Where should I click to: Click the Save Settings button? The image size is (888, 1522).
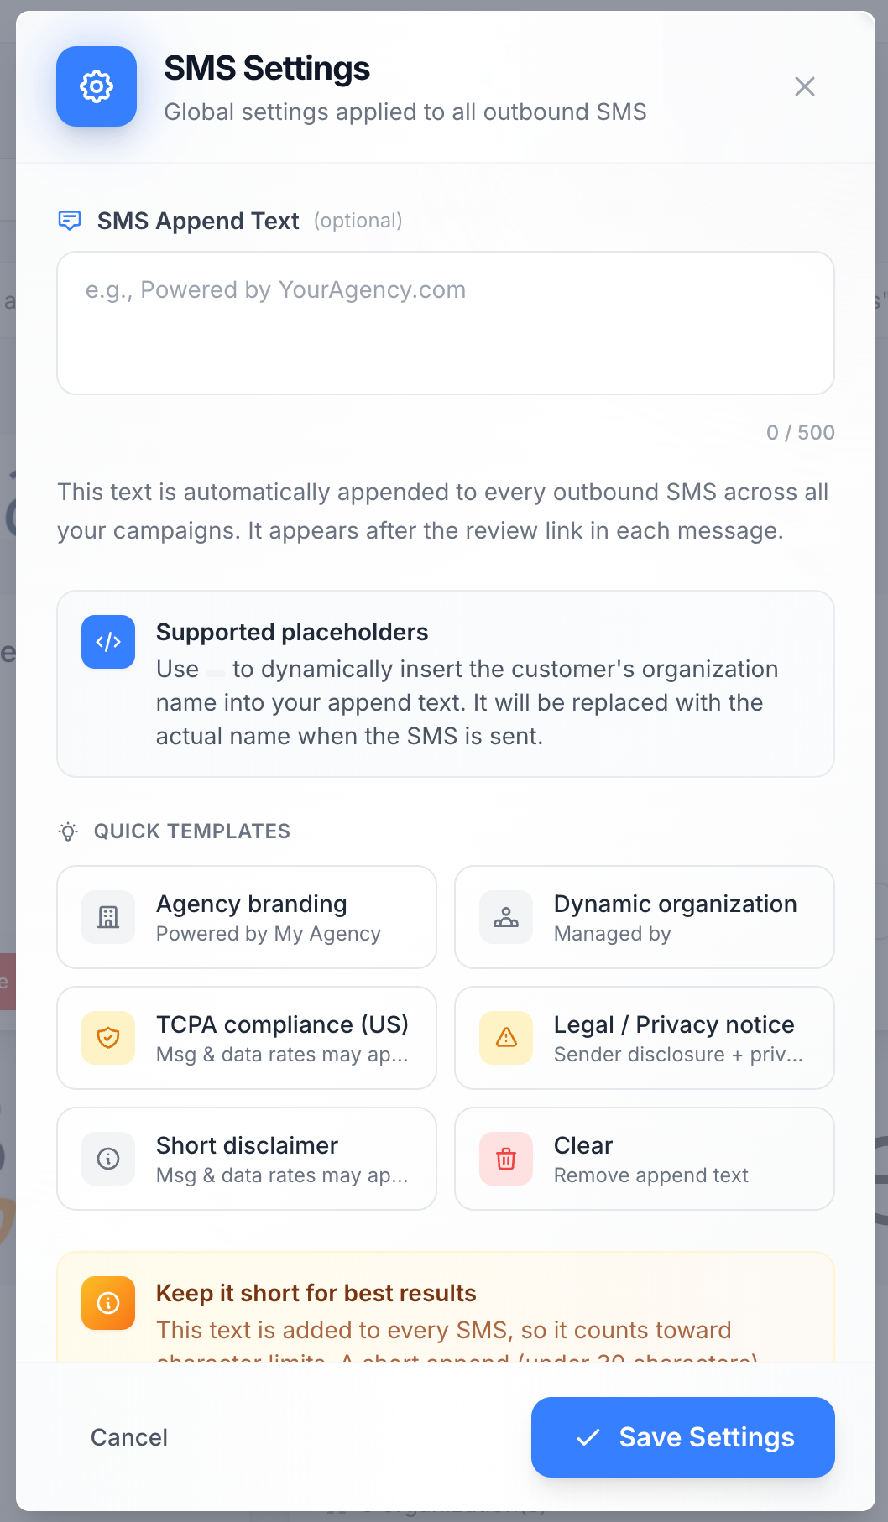[682, 1437]
